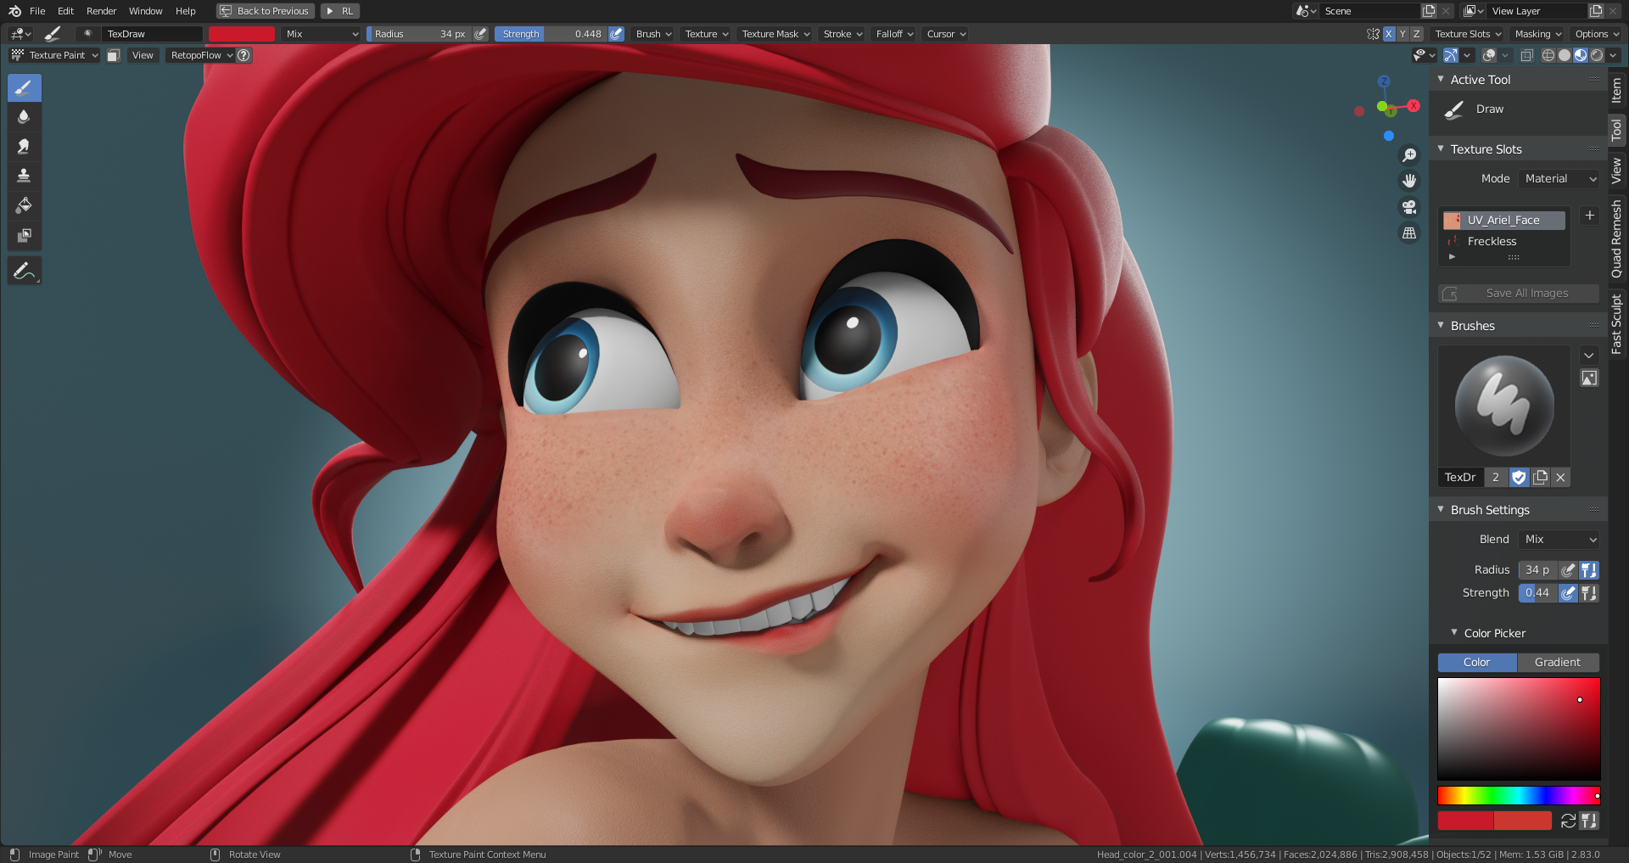Viewport: 1629px width, 863px height.
Task: Open the Falloff dropdown in the header
Action: 893,34
